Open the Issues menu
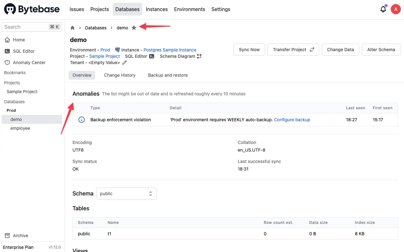 pos(77,9)
